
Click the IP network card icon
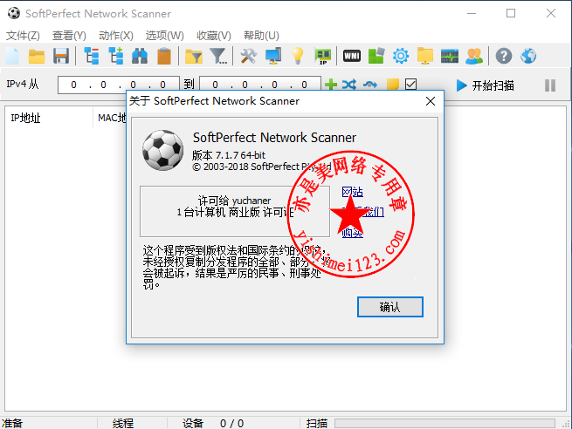pos(323,57)
